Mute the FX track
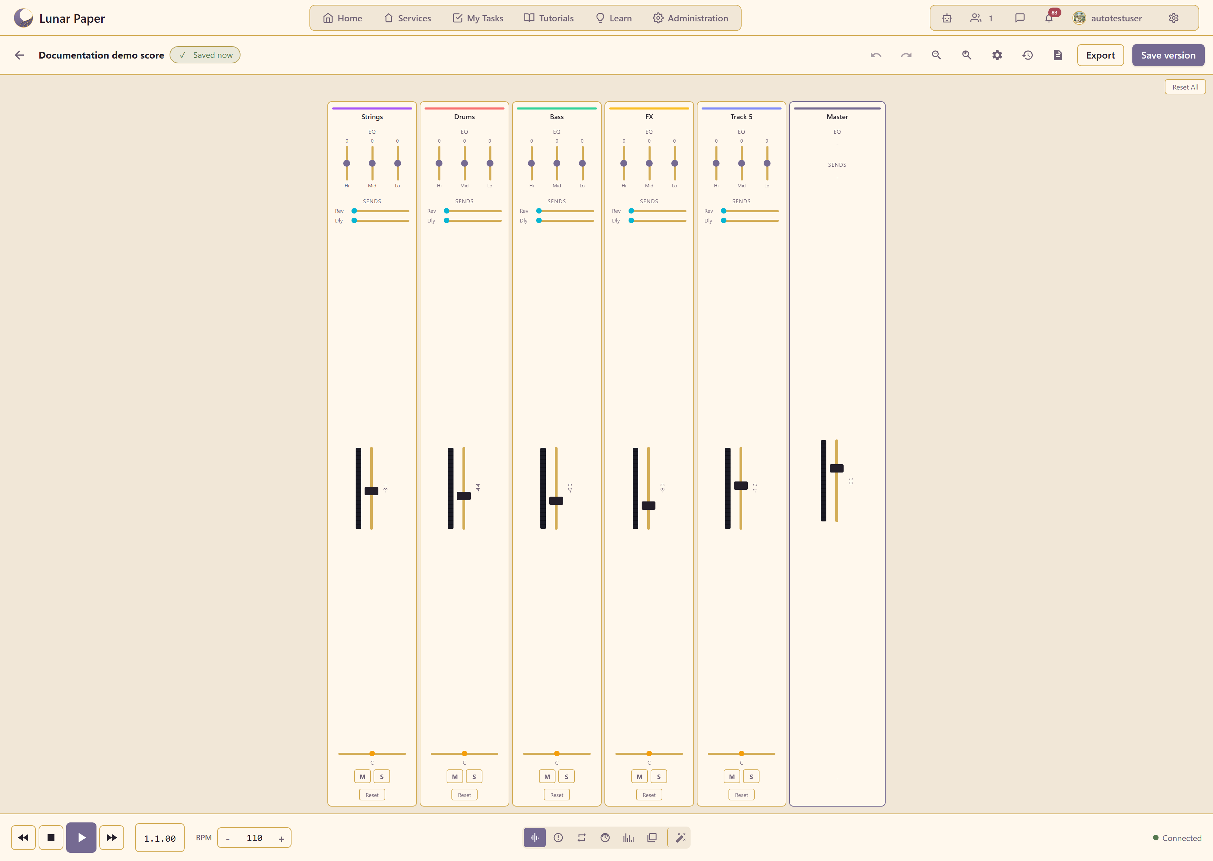This screenshot has height=861, width=1213. (x=640, y=777)
